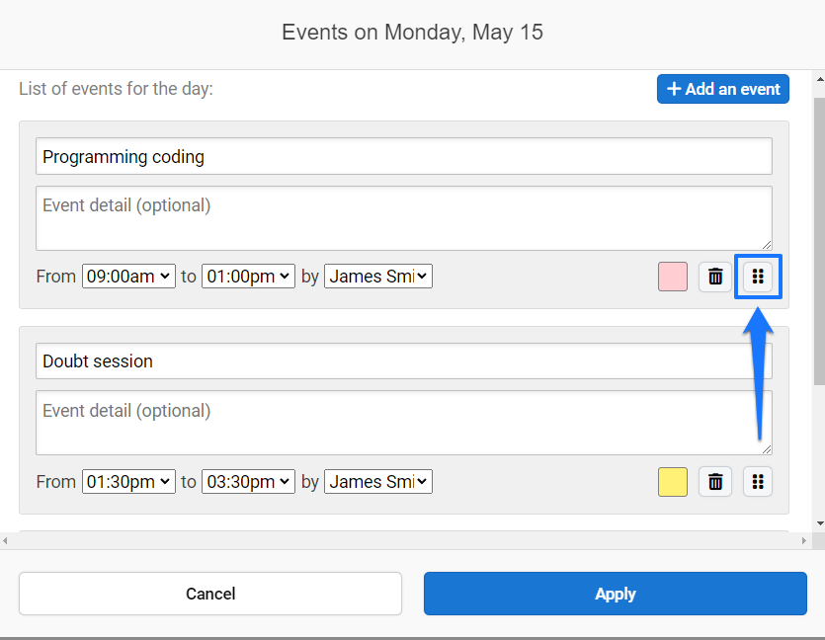Open James Smith dropdown for Doubt session
This screenshot has height=640, width=825.
pyautogui.click(x=378, y=482)
